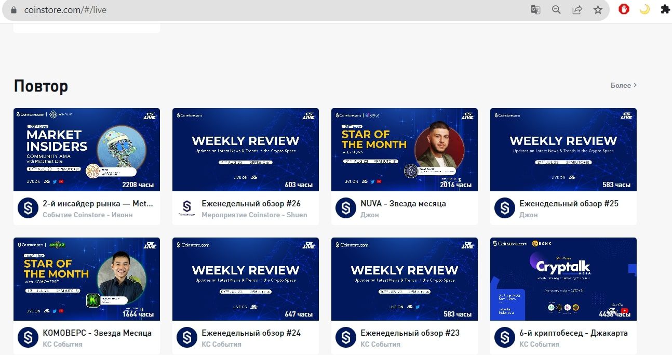672x355 pixels.
Task: Click the title 2-й инсайдер рынка
Action: pyautogui.click(x=98, y=203)
